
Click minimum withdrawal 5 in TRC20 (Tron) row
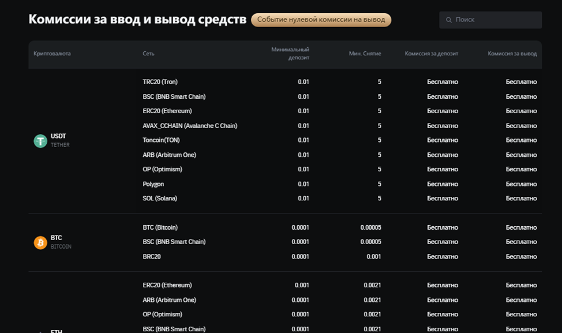(x=380, y=82)
